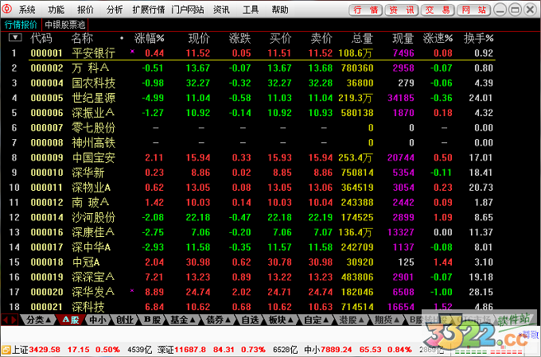Image resolution: width=541 pixels, height=357 pixels.
Task: Click the 网站 button
Action: pos(474,10)
